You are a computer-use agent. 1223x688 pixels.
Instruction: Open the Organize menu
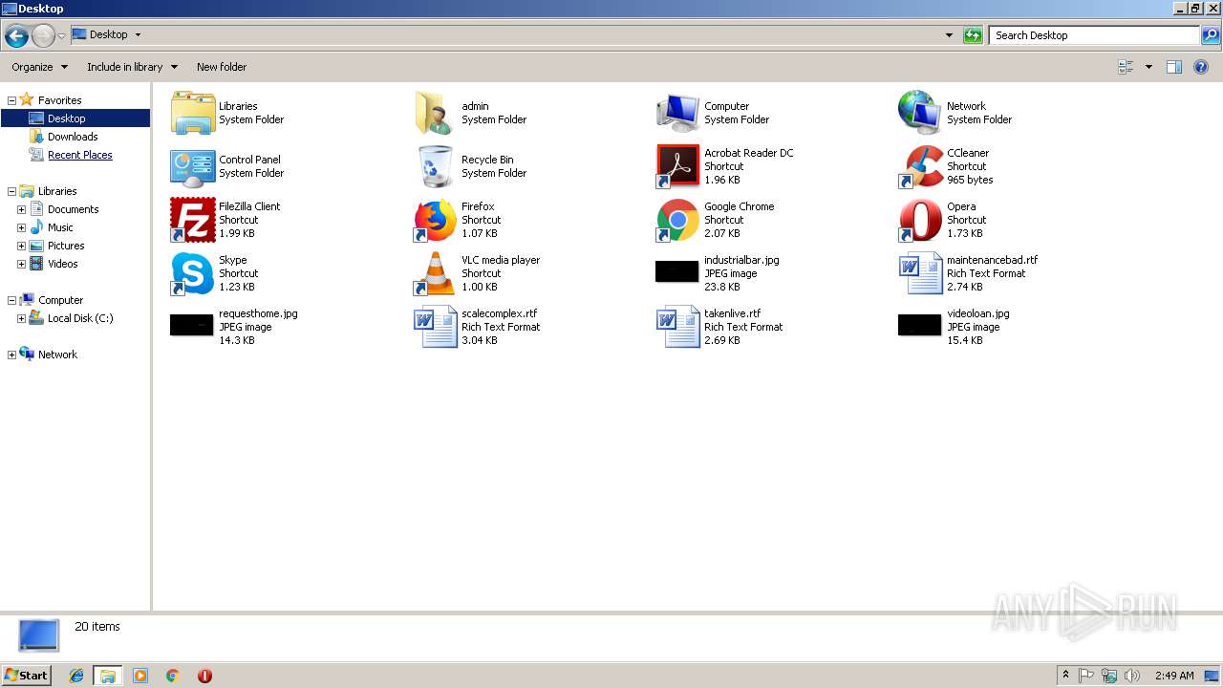(39, 67)
